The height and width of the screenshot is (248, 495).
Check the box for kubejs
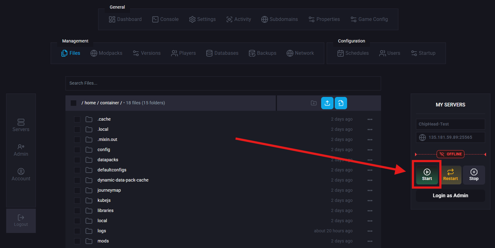point(77,201)
